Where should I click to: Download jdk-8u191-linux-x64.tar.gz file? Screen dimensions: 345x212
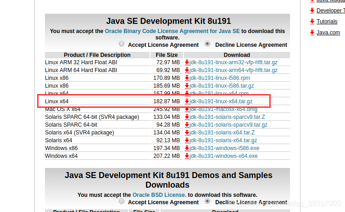click(x=221, y=101)
